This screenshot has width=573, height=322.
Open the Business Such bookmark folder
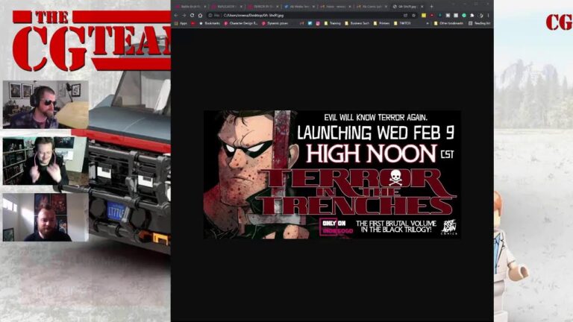click(360, 23)
